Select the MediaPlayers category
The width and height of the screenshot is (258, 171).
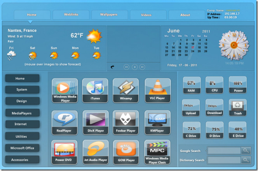(x=23, y=113)
